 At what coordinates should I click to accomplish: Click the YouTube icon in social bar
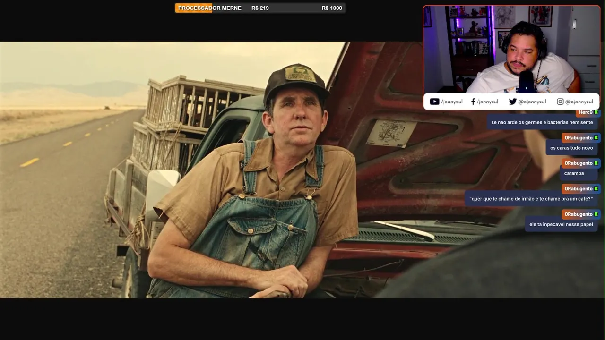point(434,102)
